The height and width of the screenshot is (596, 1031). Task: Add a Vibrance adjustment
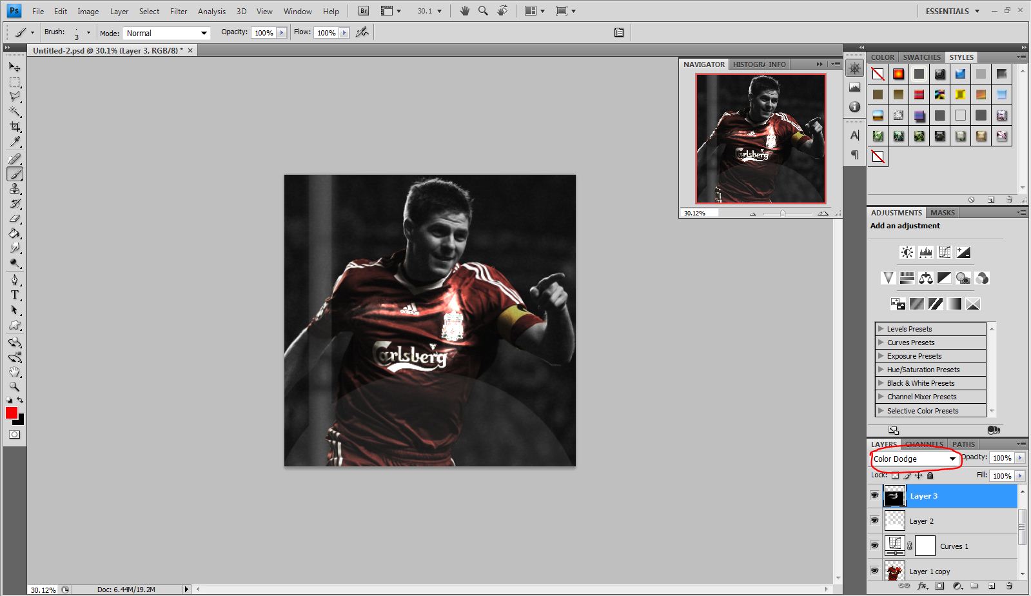[888, 278]
